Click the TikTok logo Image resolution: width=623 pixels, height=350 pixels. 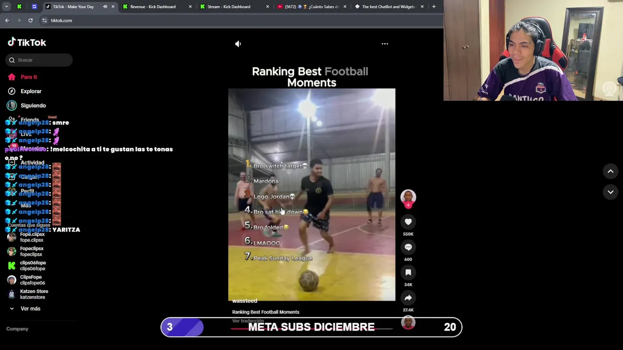27,42
